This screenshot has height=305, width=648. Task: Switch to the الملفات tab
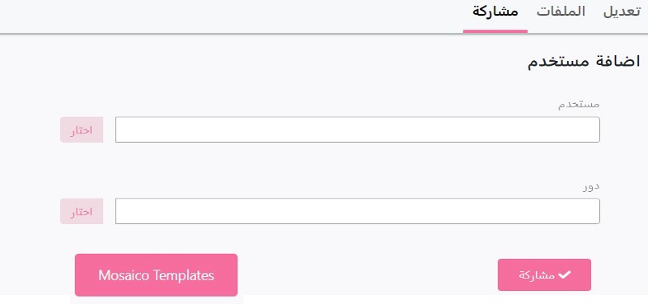(561, 12)
